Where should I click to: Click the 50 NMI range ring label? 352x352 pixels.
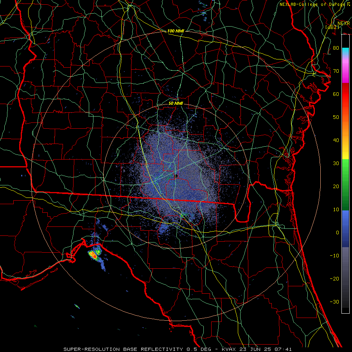click(x=176, y=103)
